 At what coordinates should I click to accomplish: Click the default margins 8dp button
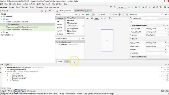point(96,18)
